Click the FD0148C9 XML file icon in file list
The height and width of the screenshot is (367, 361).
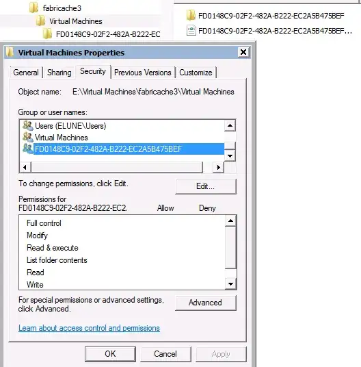191,31
